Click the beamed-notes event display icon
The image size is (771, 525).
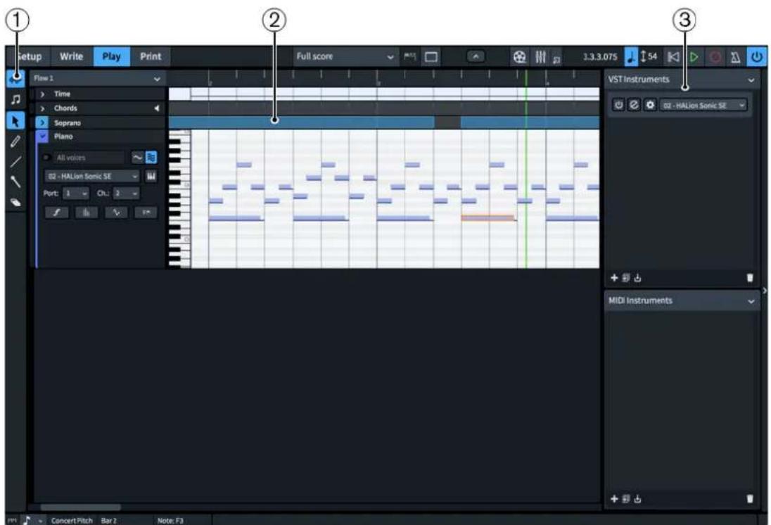(x=15, y=100)
